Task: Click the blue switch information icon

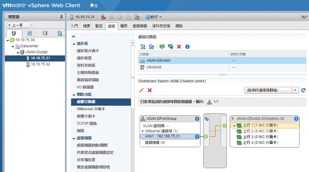Action: pyautogui.click(x=188, y=47)
